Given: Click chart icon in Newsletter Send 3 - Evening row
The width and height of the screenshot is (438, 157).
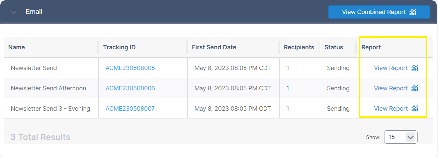Looking at the screenshot, I should (415, 109).
